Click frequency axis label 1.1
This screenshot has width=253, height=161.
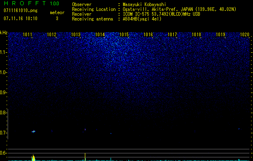tap(3, 52)
